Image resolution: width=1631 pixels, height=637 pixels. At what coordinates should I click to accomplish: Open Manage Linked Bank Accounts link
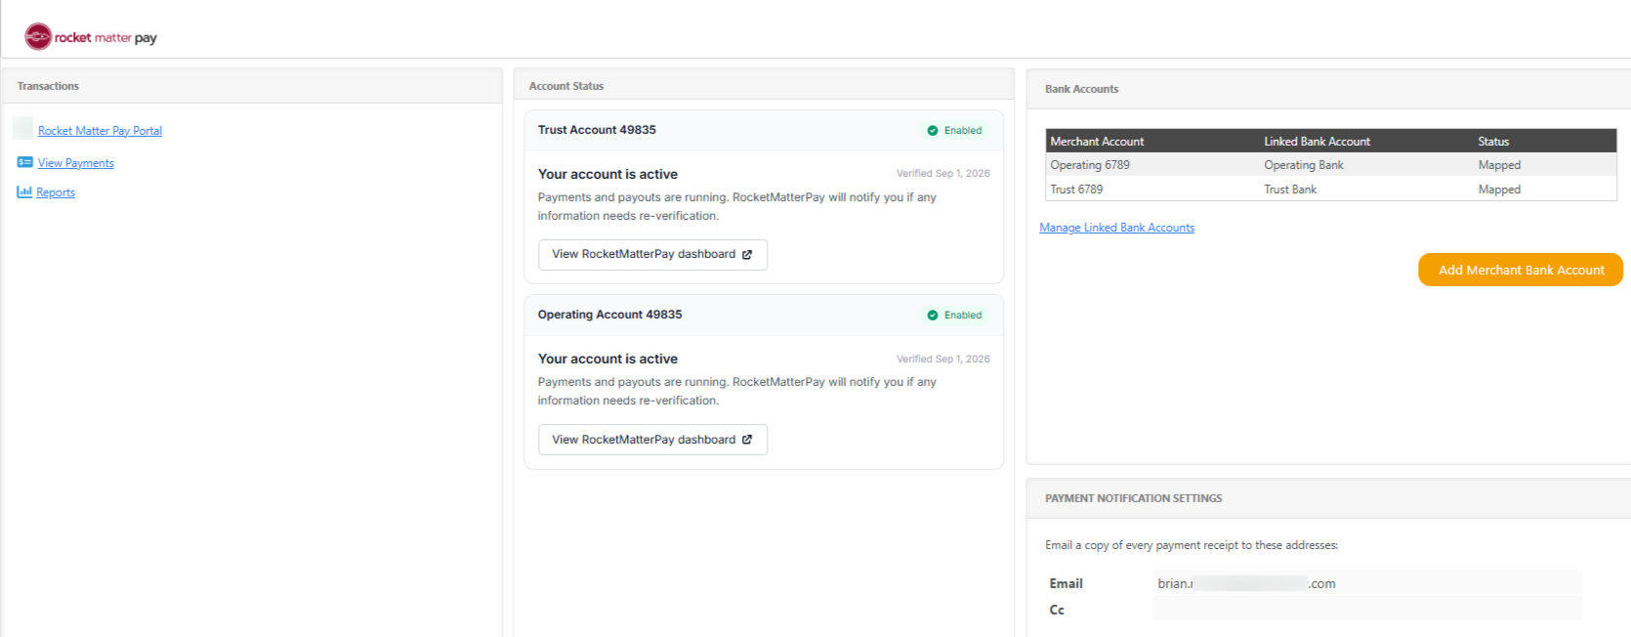(1116, 228)
